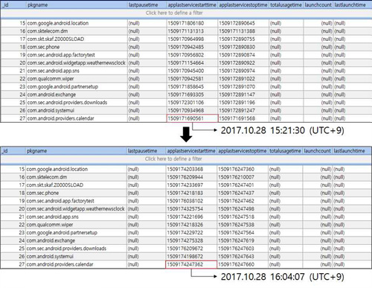Select cell with value 1509171858645
This screenshot has width=372, height=288.
point(193,87)
